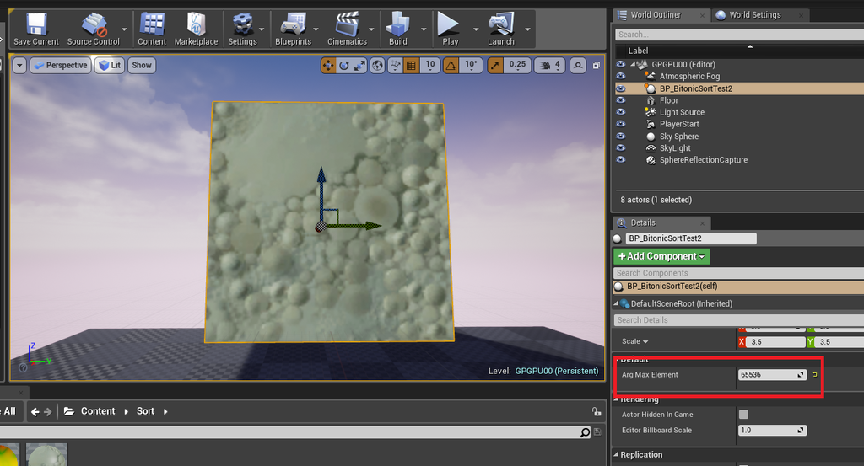This screenshot has height=466, width=864.
Task: Open viewport options dropdown arrow
Action: point(19,66)
